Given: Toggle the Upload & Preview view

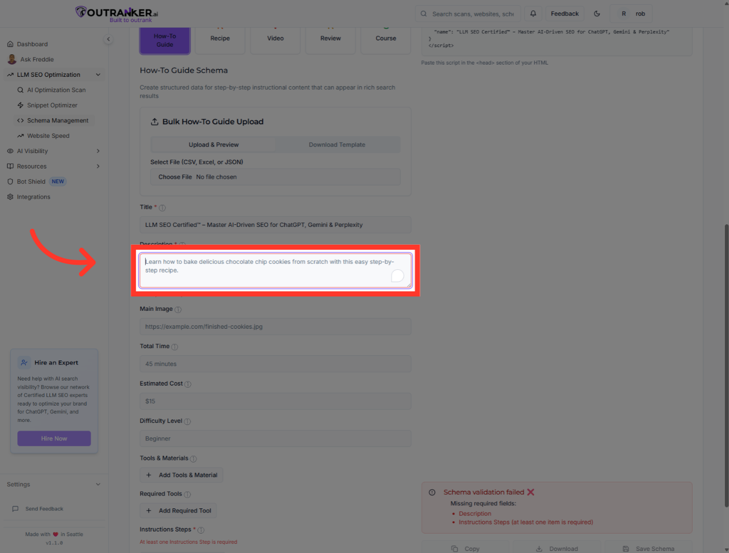Looking at the screenshot, I should (x=213, y=144).
